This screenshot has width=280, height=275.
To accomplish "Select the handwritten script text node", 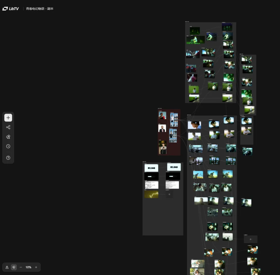I will point(152,185).
